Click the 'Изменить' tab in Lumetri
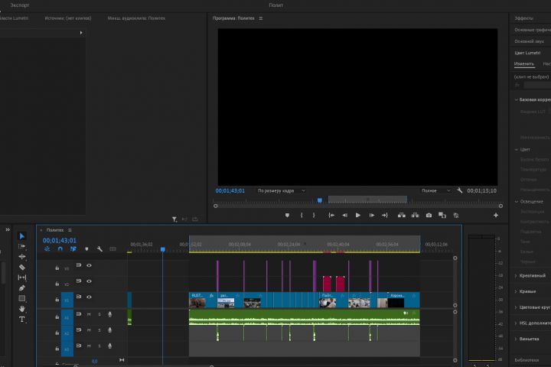Screen dimensions: 551x367 point(524,64)
